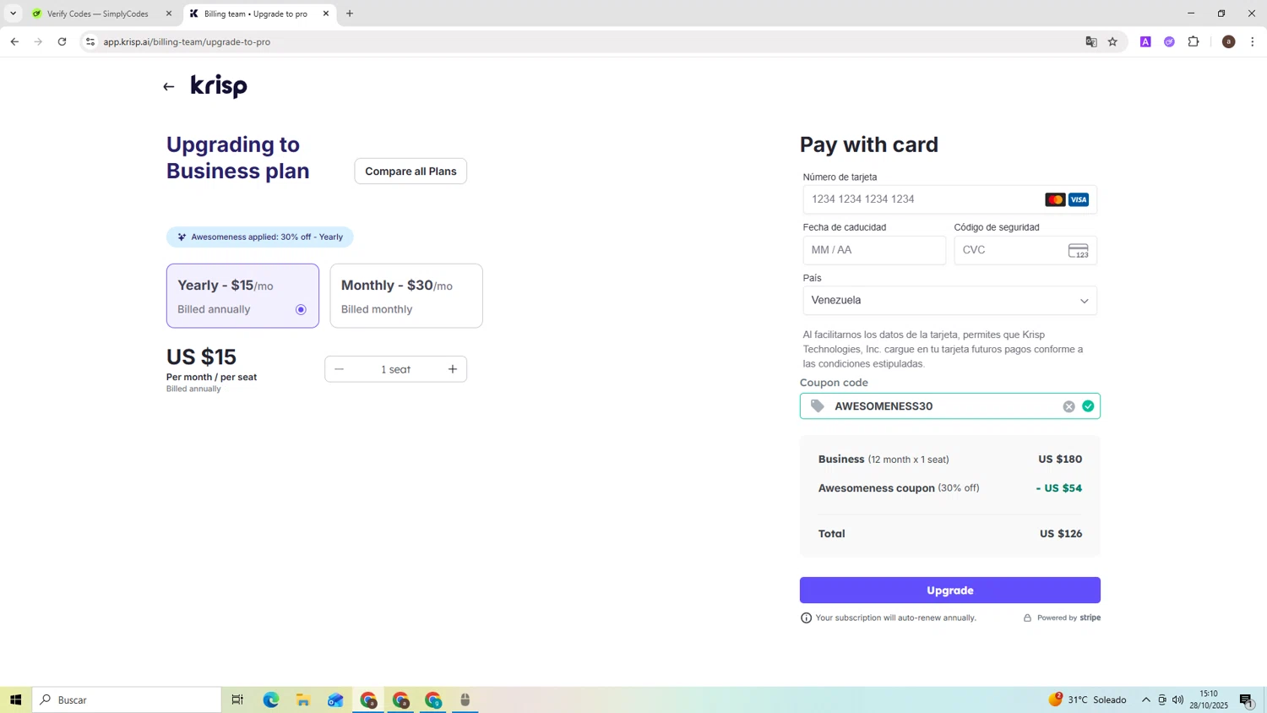Launch Microsoft Edge from taskbar
1267x713 pixels.
[x=270, y=699]
